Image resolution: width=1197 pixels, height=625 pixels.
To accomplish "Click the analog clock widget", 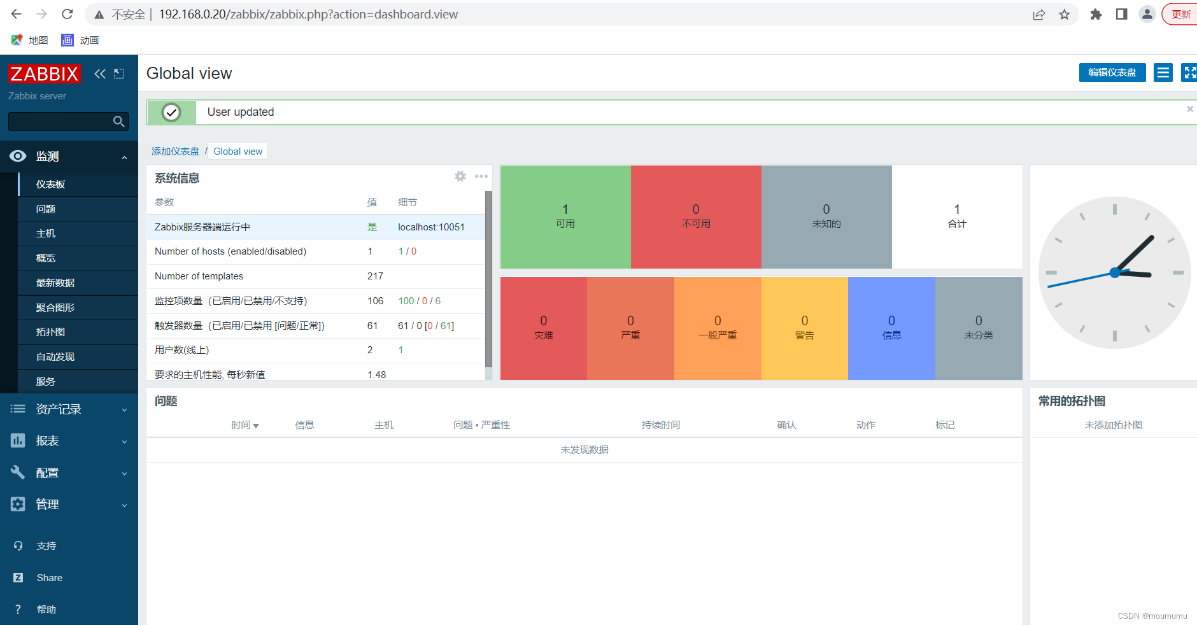I will pyautogui.click(x=1114, y=272).
